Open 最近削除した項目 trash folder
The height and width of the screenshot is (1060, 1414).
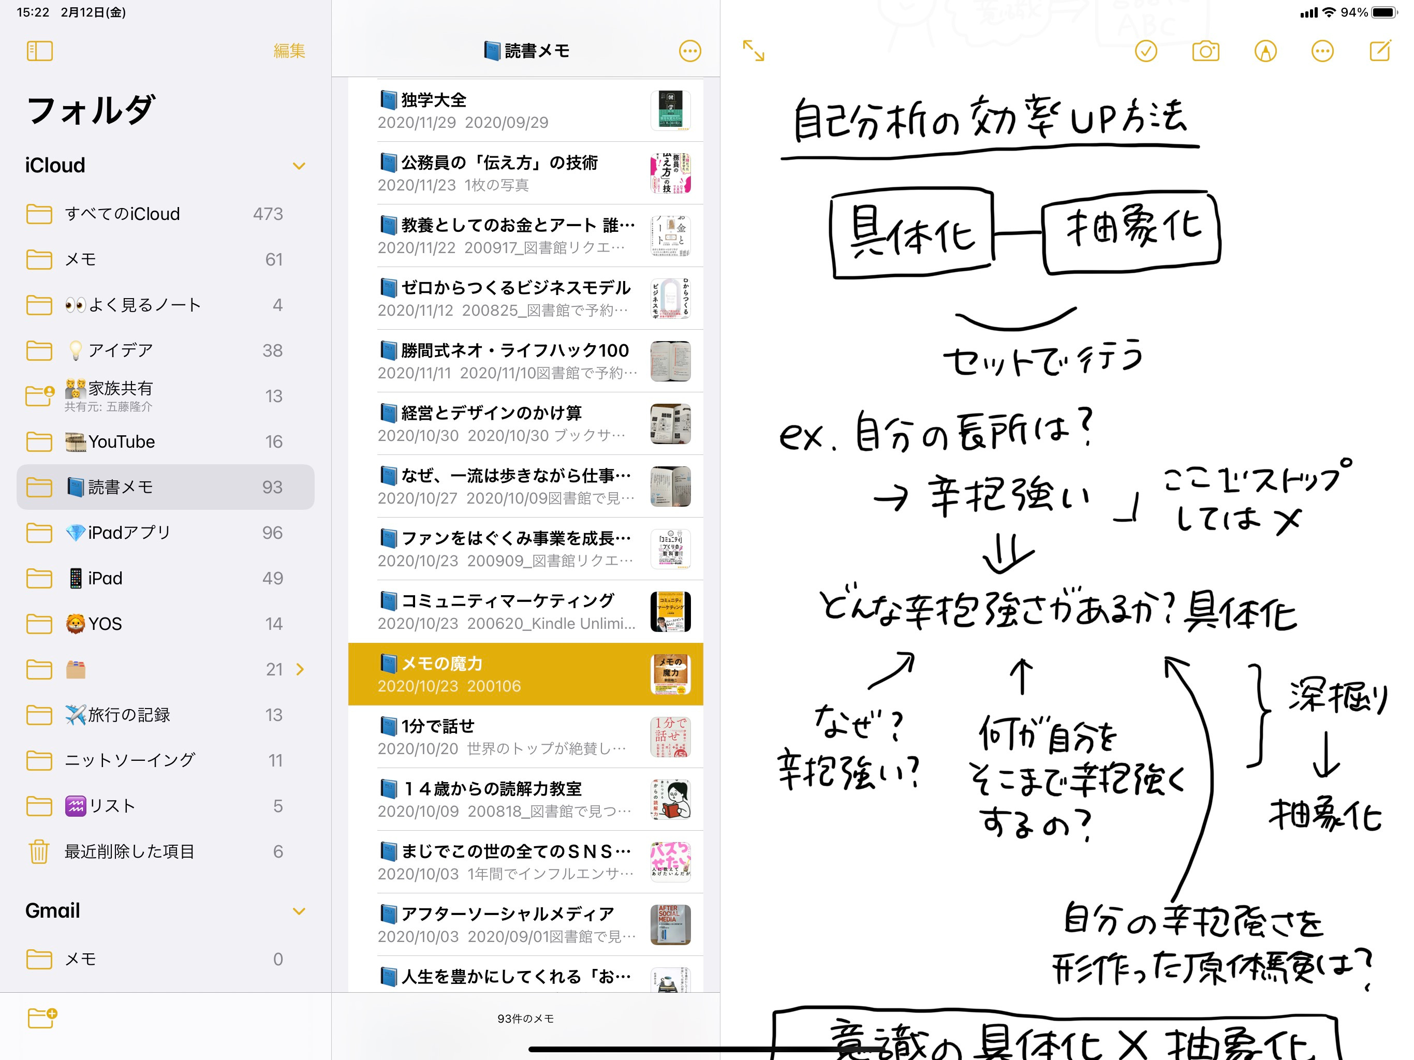tap(166, 851)
